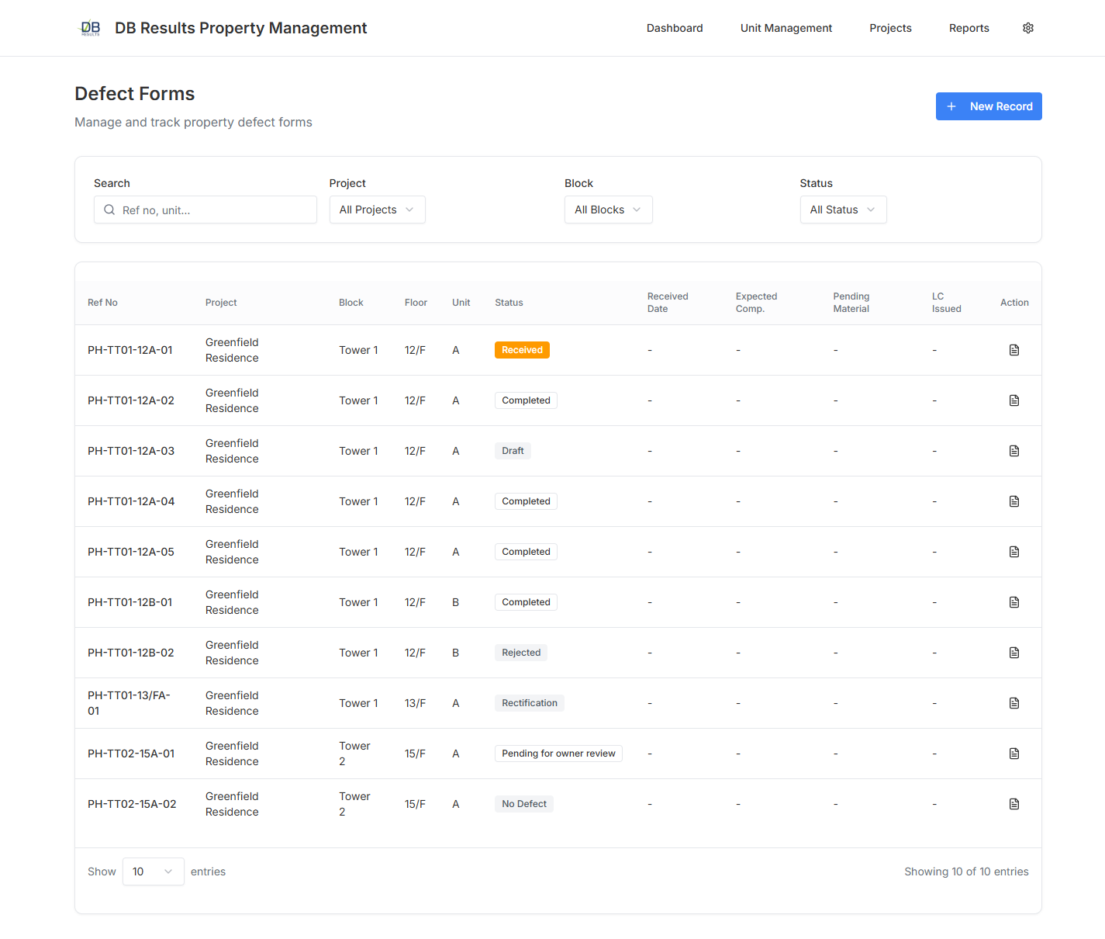Viewport: 1105px width, 939px height.
Task: Click the Floor column header
Action: click(x=416, y=303)
